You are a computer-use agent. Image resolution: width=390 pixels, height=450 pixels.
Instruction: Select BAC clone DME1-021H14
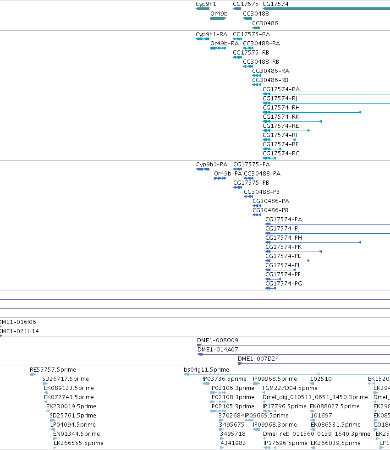tap(19, 331)
